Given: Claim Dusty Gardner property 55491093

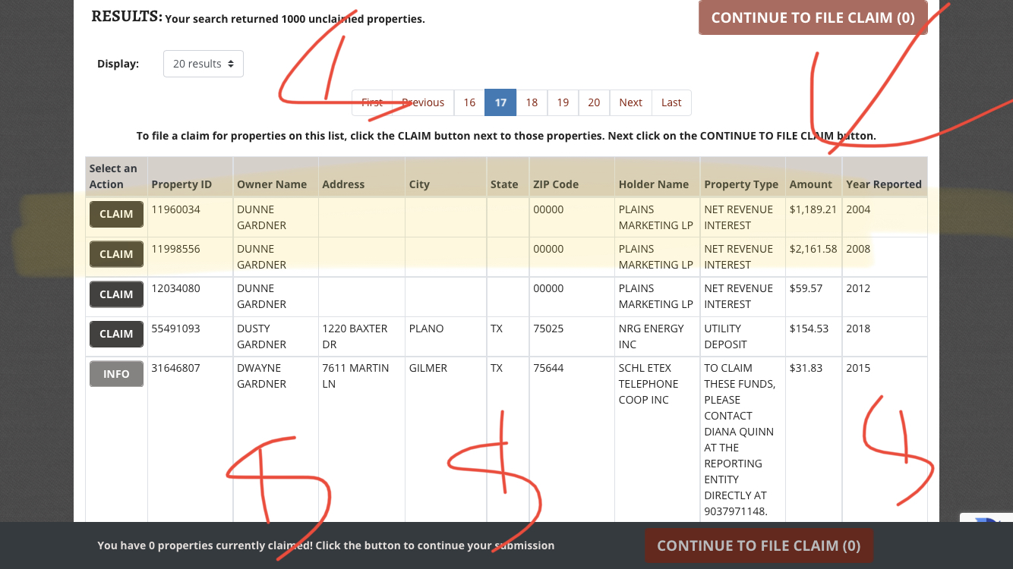Looking at the screenshot, I should click(x=116, y=334).
